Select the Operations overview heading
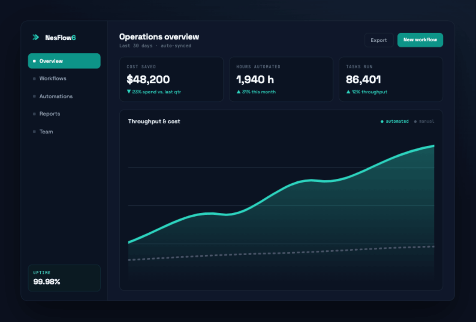Viewport: 476px width, 322px height. [x=159, y=37]
